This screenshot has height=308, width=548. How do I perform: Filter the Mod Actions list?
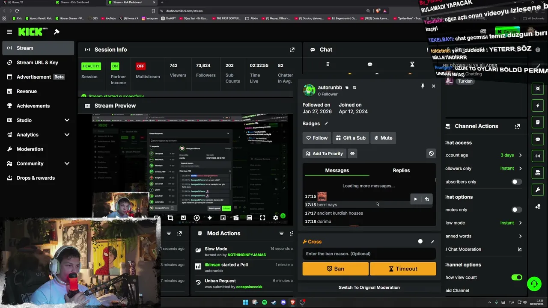(x=281, y=234)
